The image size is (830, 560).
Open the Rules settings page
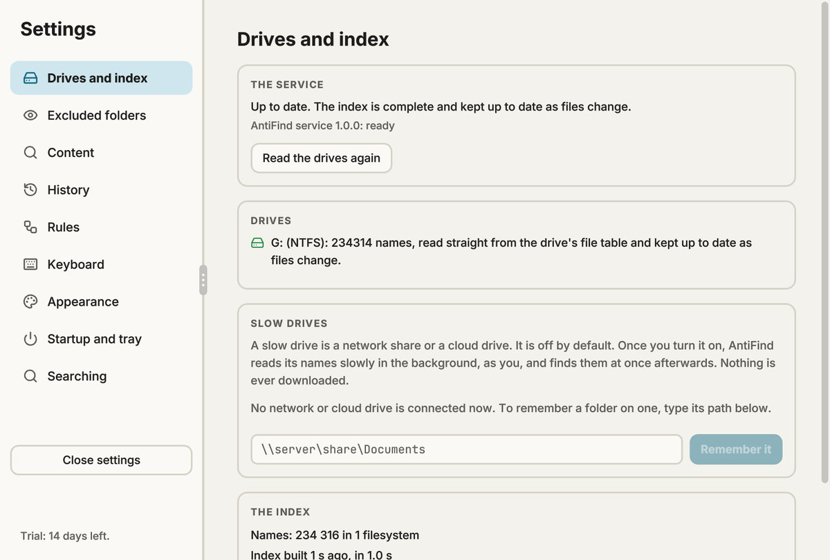[x=101, y=227]
